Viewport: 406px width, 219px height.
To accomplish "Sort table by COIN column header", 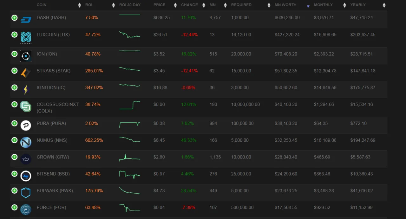I will coord(42,5).
